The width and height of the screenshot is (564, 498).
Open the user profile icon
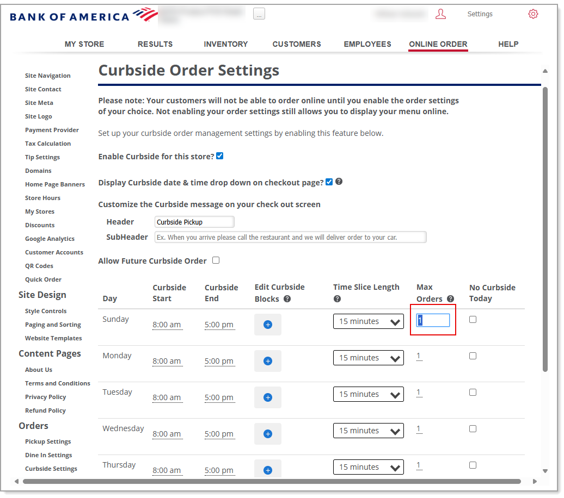[440, 14]
